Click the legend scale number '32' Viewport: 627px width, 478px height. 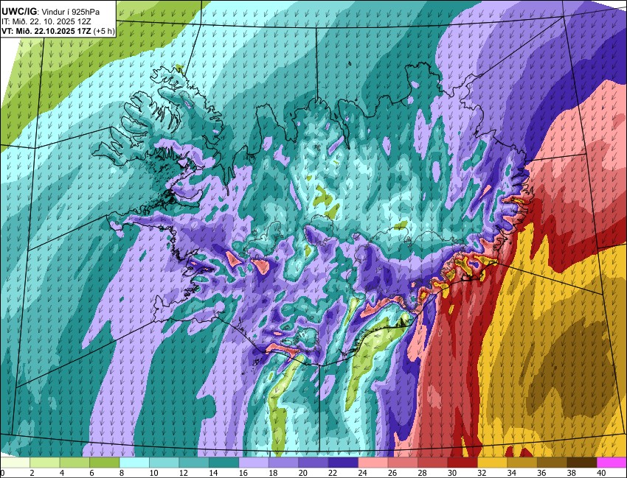point(481,473)
